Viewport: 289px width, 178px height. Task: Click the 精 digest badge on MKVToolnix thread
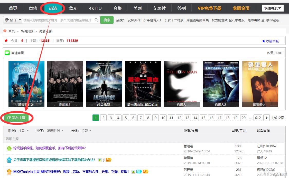click(139, 172)
